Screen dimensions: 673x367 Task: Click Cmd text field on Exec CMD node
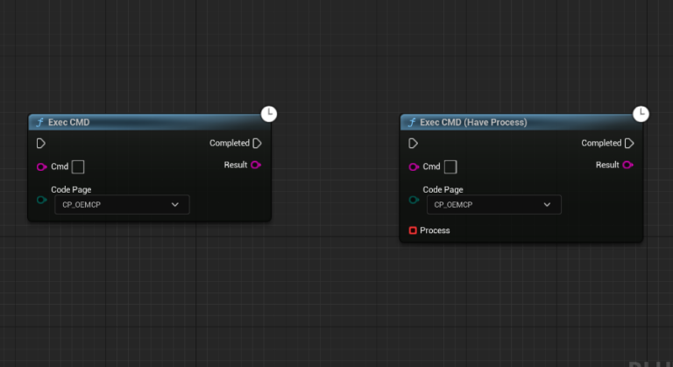[78, 167]
